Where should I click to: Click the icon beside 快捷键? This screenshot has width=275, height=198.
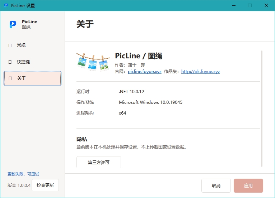click(x=10, y=62)
